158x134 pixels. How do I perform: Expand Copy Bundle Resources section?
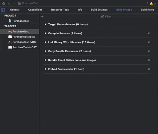pos(45,51)
